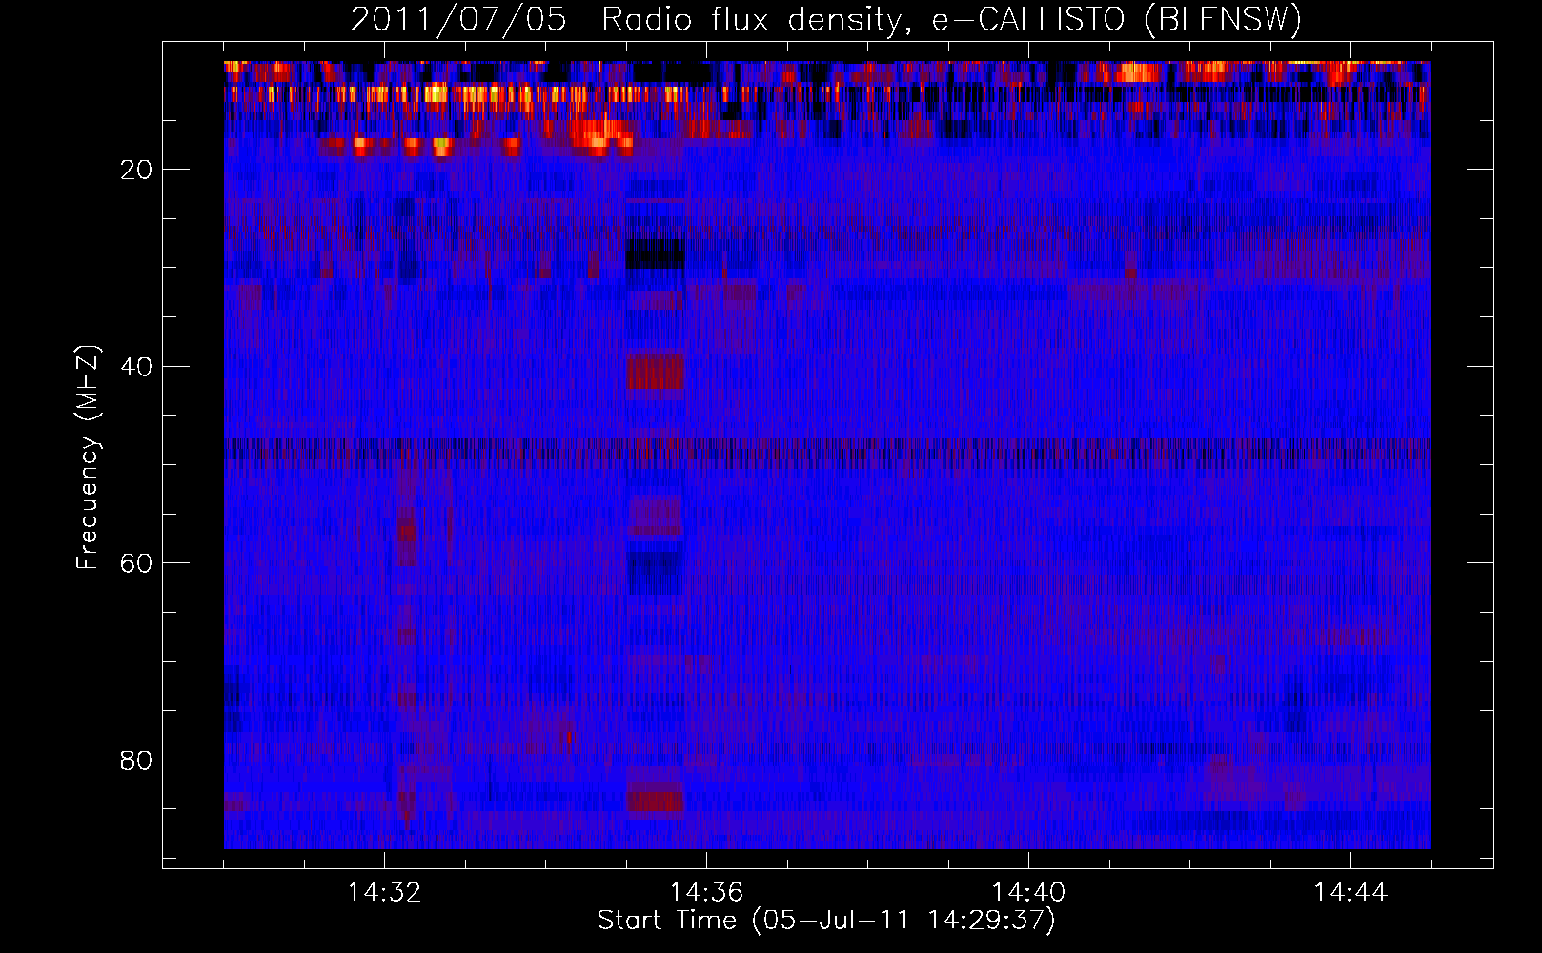
Task: Click the 40 MHz frequency tick label
Action: (x=136, y=367)
